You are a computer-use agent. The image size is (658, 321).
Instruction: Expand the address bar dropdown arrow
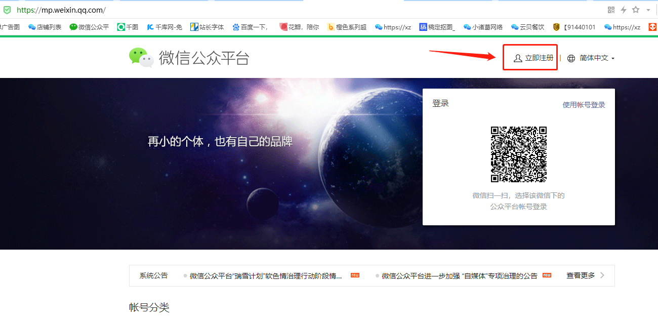click(648, 10)
